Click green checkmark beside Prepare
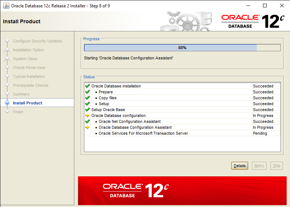290x207 pixels. pyautogui.click(x=87, y=92)
